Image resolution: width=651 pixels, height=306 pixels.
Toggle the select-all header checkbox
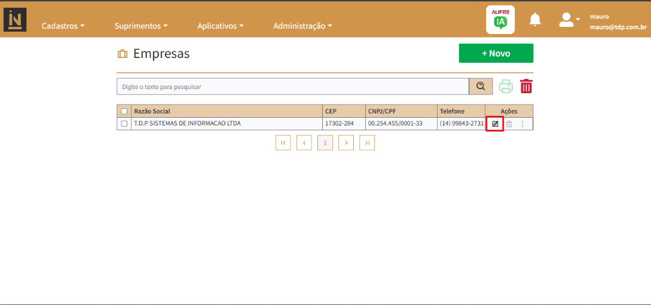tap(124, 111)
